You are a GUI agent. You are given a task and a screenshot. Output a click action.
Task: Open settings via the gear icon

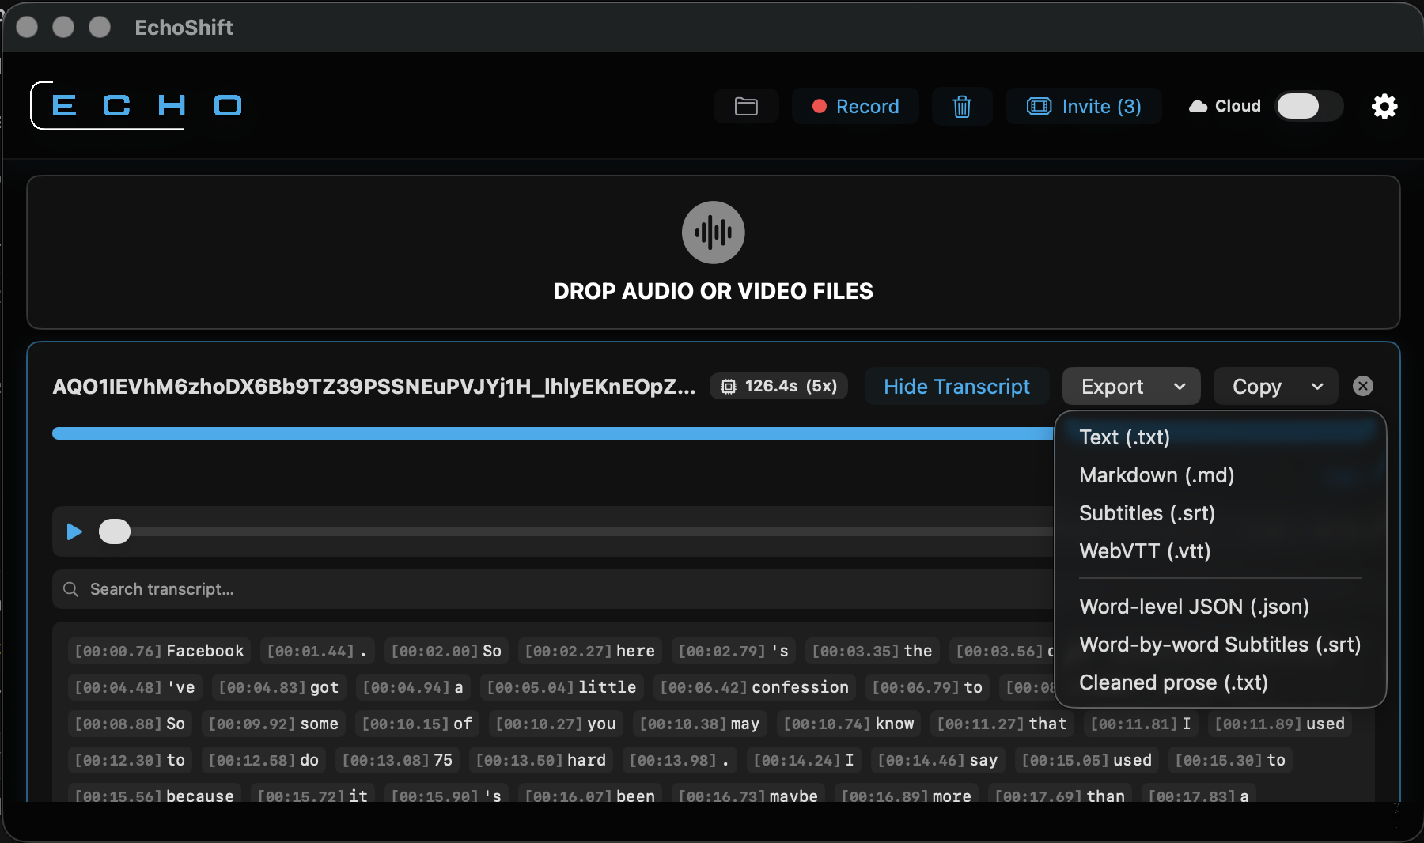[x=1384, y=106]
